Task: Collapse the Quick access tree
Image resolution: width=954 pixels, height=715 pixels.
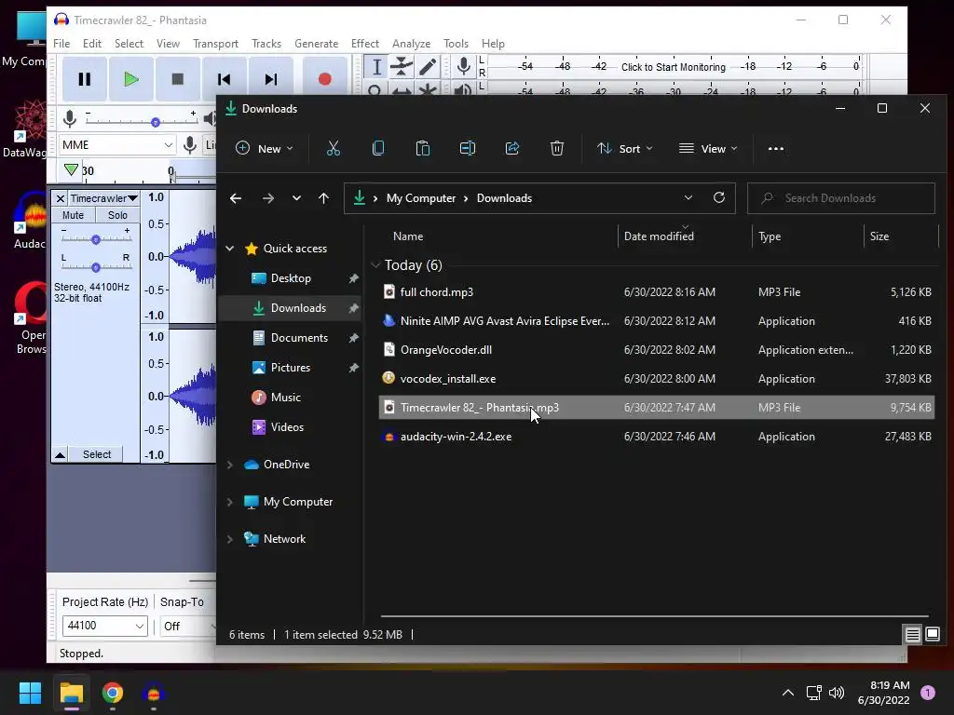Action: [230, 248]
